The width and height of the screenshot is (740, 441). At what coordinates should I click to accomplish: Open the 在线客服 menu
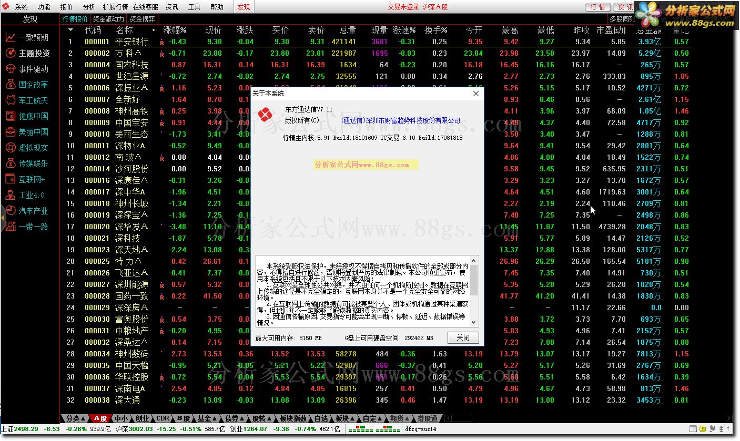(145, 7)
